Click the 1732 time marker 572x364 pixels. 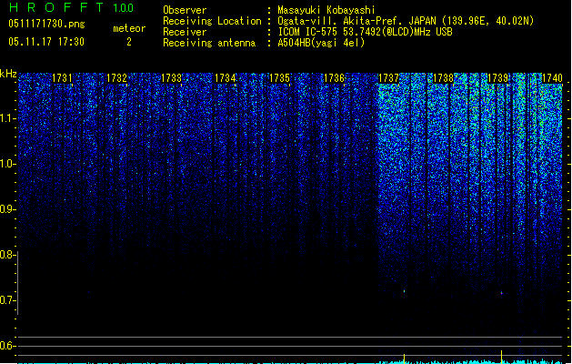point(116,78)
